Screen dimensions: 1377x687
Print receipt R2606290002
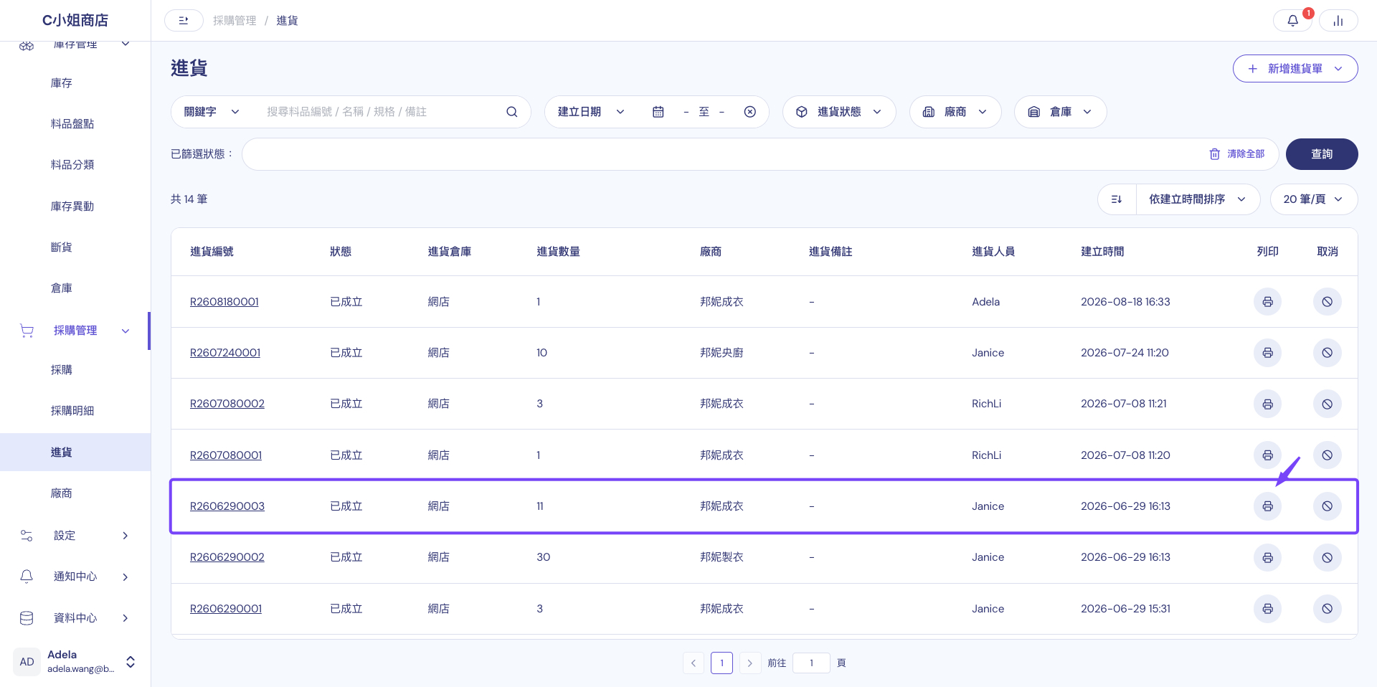1267,557
